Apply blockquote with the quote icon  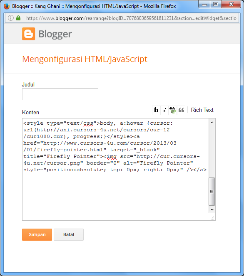(181, 111)
